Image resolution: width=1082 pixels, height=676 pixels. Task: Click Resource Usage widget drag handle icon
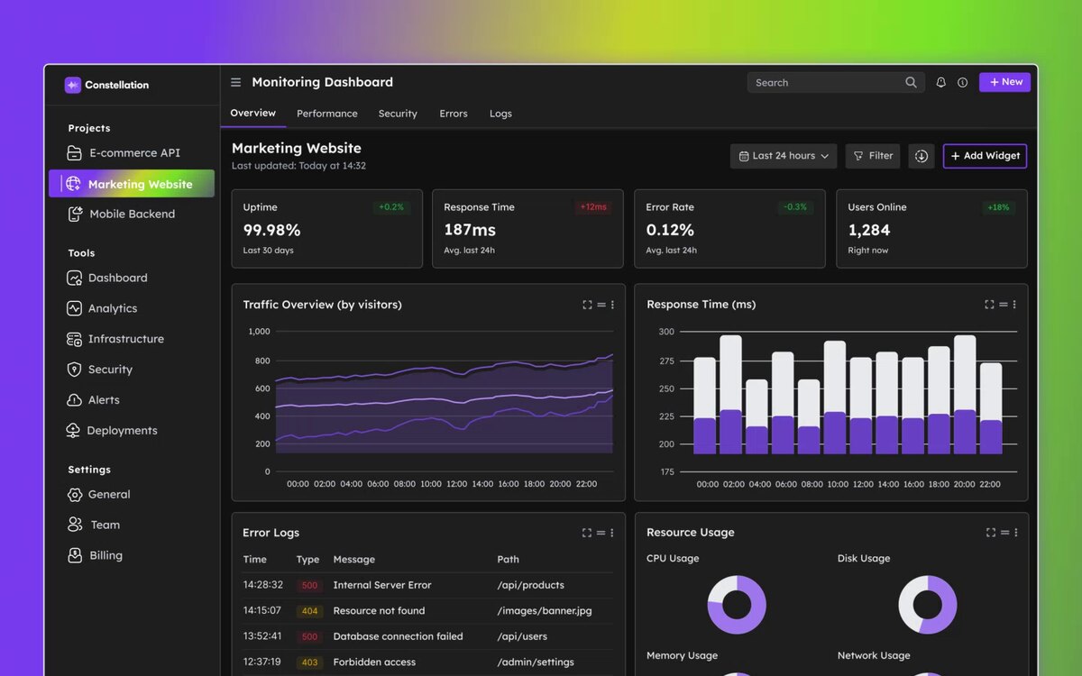1004,533
